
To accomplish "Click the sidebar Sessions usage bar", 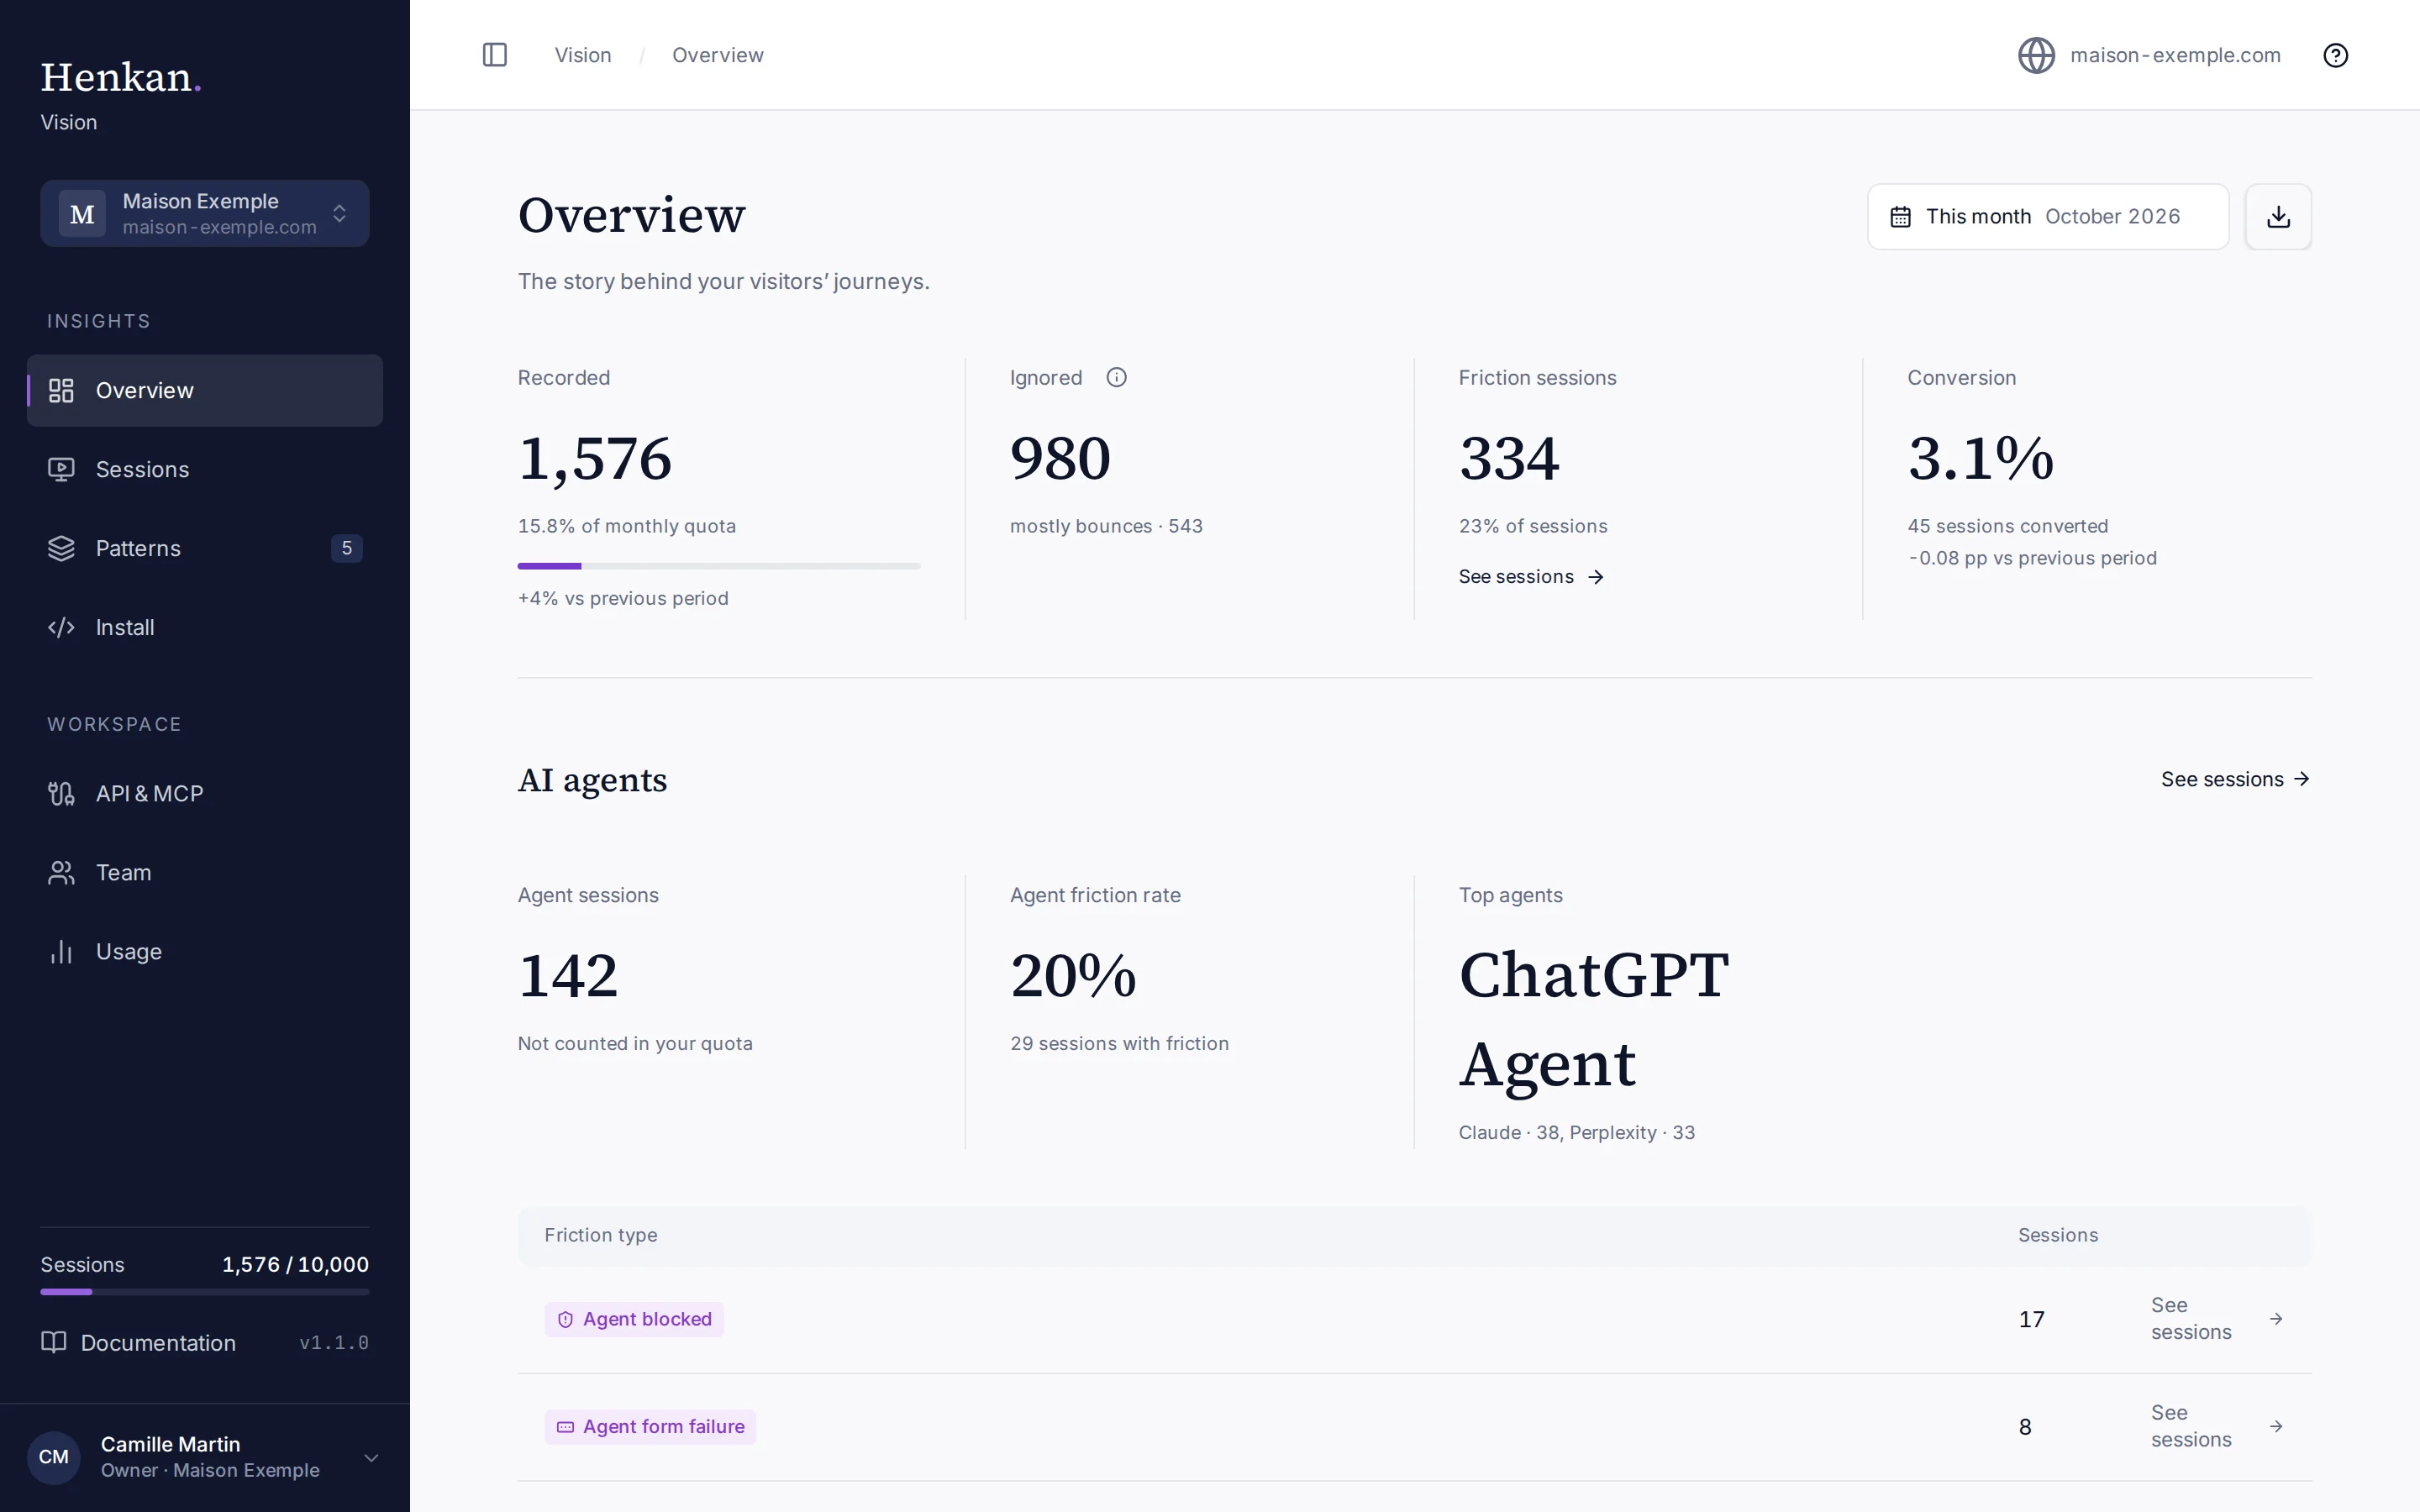I will 205,1292.
